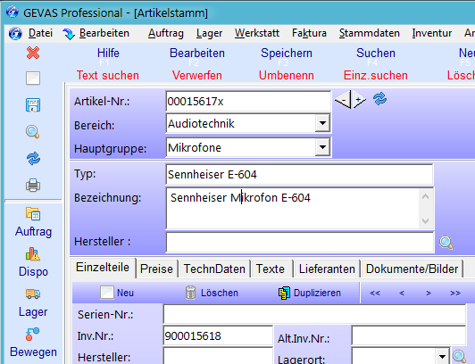Click the GEVAS logo icon in menu bar
475x364 pixels.
pos(15,33)
